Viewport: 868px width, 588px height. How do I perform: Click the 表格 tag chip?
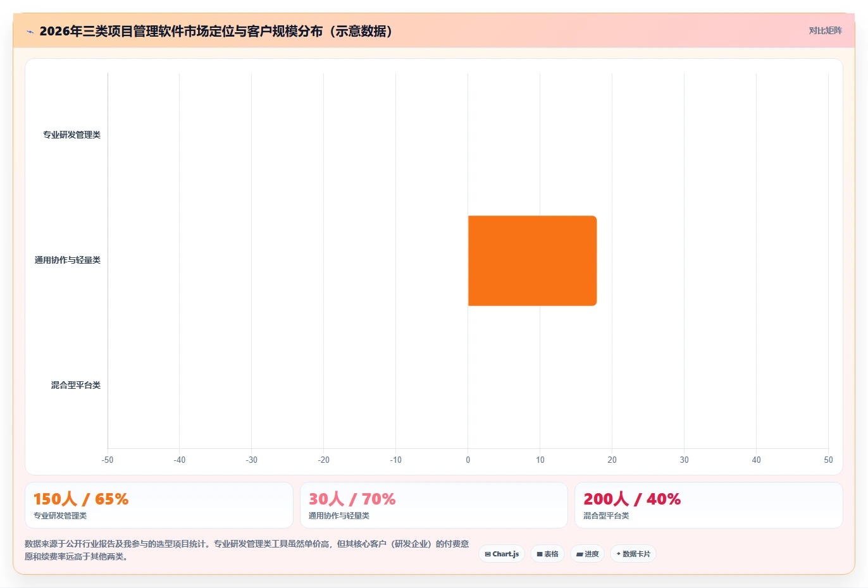547,554
